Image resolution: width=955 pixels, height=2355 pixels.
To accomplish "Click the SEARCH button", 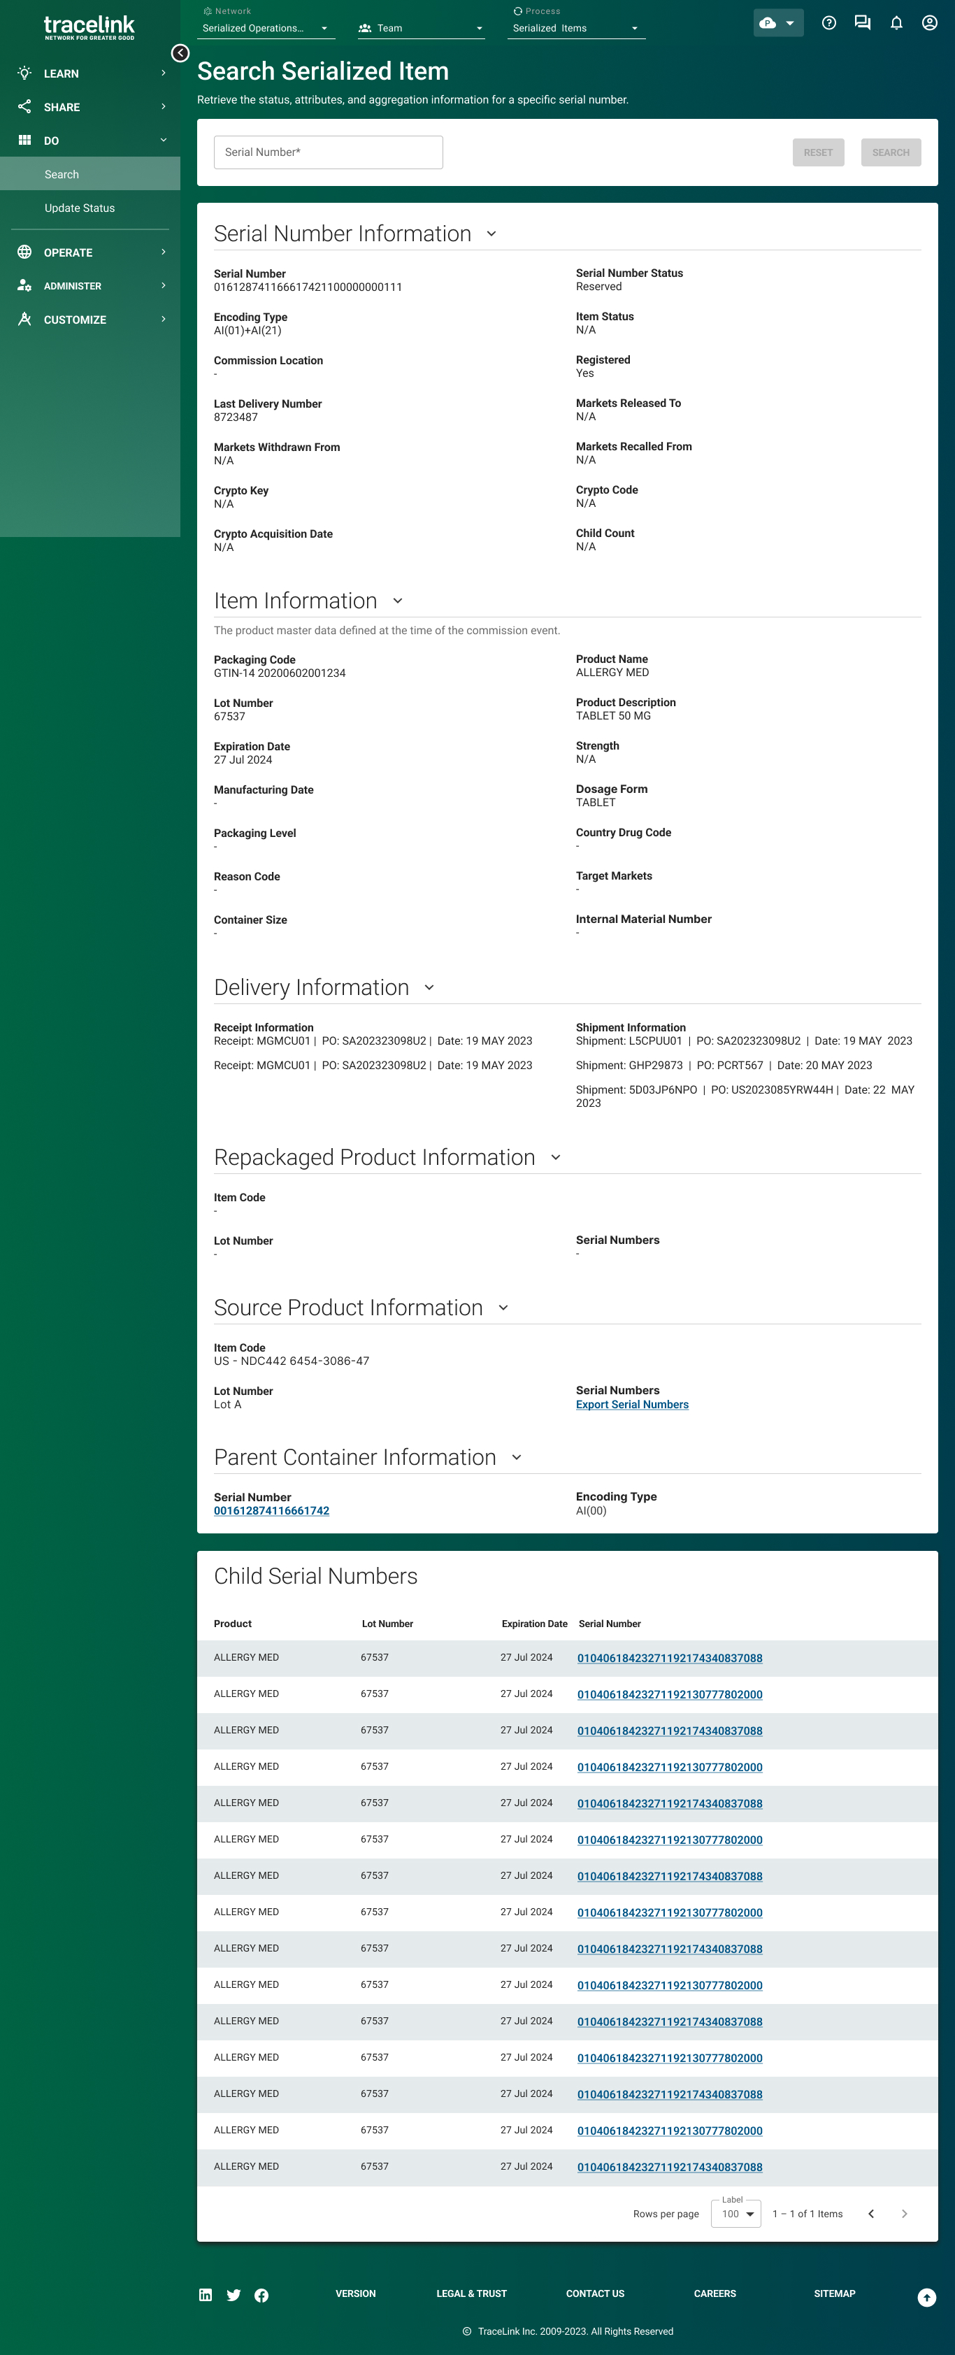I will (x=891, y=152).
